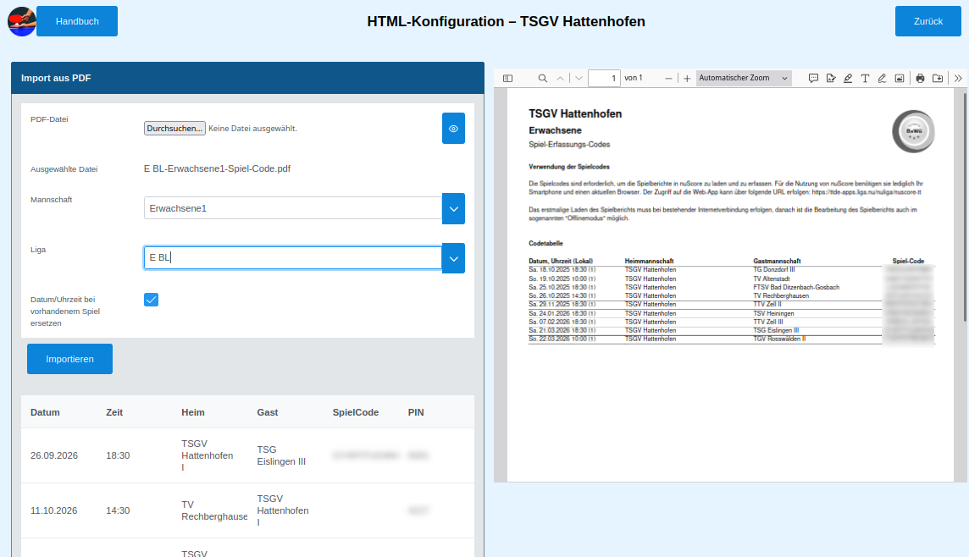Click the Datum column header

[x=45, y=412]
